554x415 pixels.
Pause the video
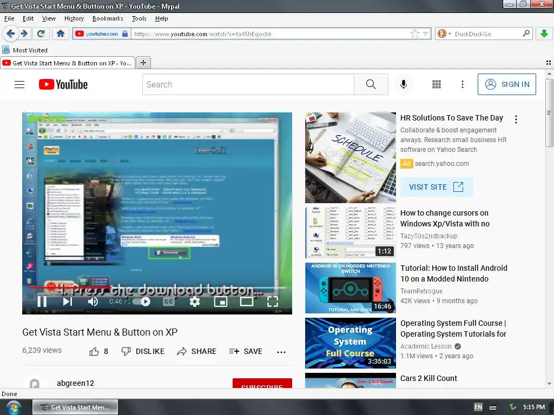pyautogui.click(x=42, y=302)
